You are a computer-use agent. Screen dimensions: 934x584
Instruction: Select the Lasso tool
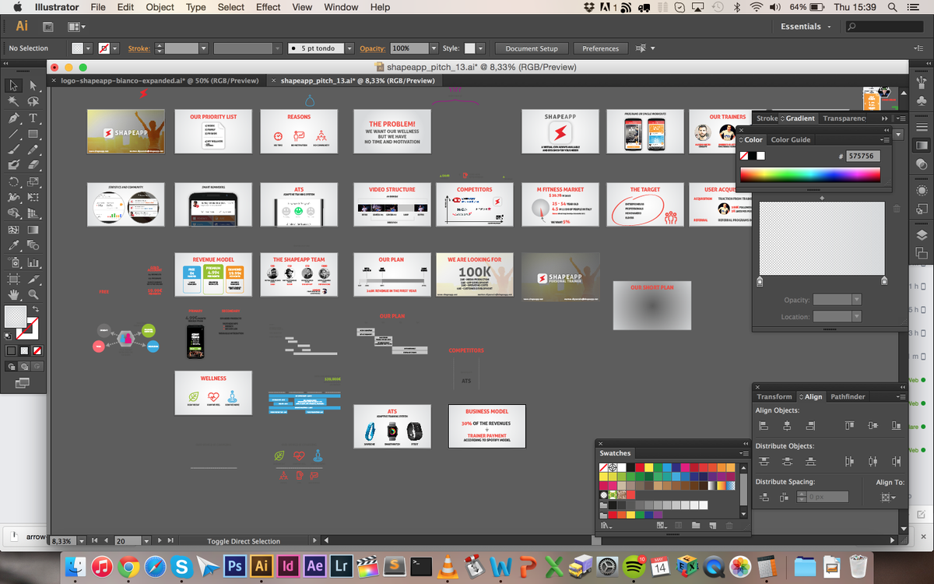coord(33,102)
